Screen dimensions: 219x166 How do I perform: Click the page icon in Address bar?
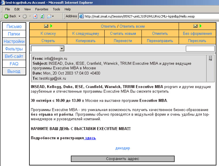tap(82, 16)
